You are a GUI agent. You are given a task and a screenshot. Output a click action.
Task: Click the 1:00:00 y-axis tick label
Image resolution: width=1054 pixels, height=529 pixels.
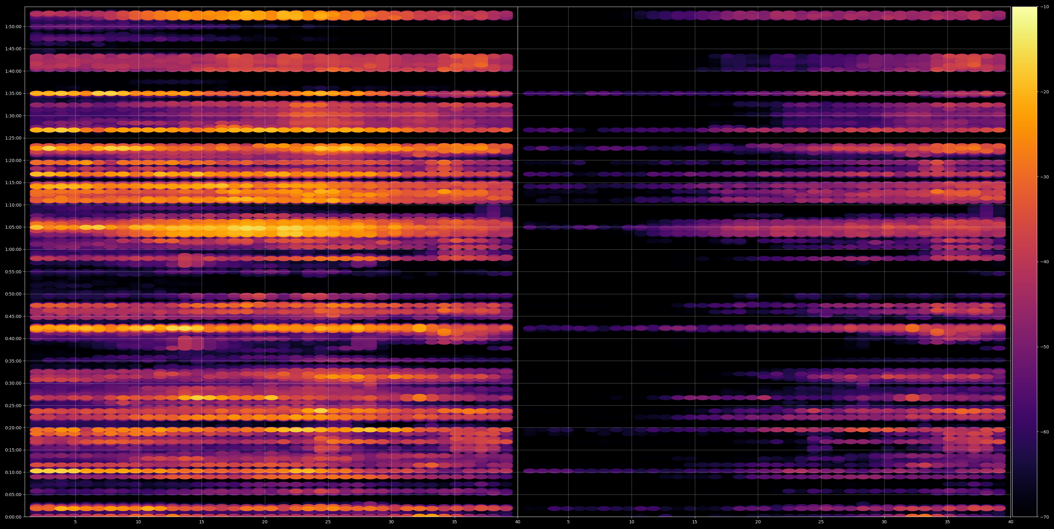click(x=13, y=249)
